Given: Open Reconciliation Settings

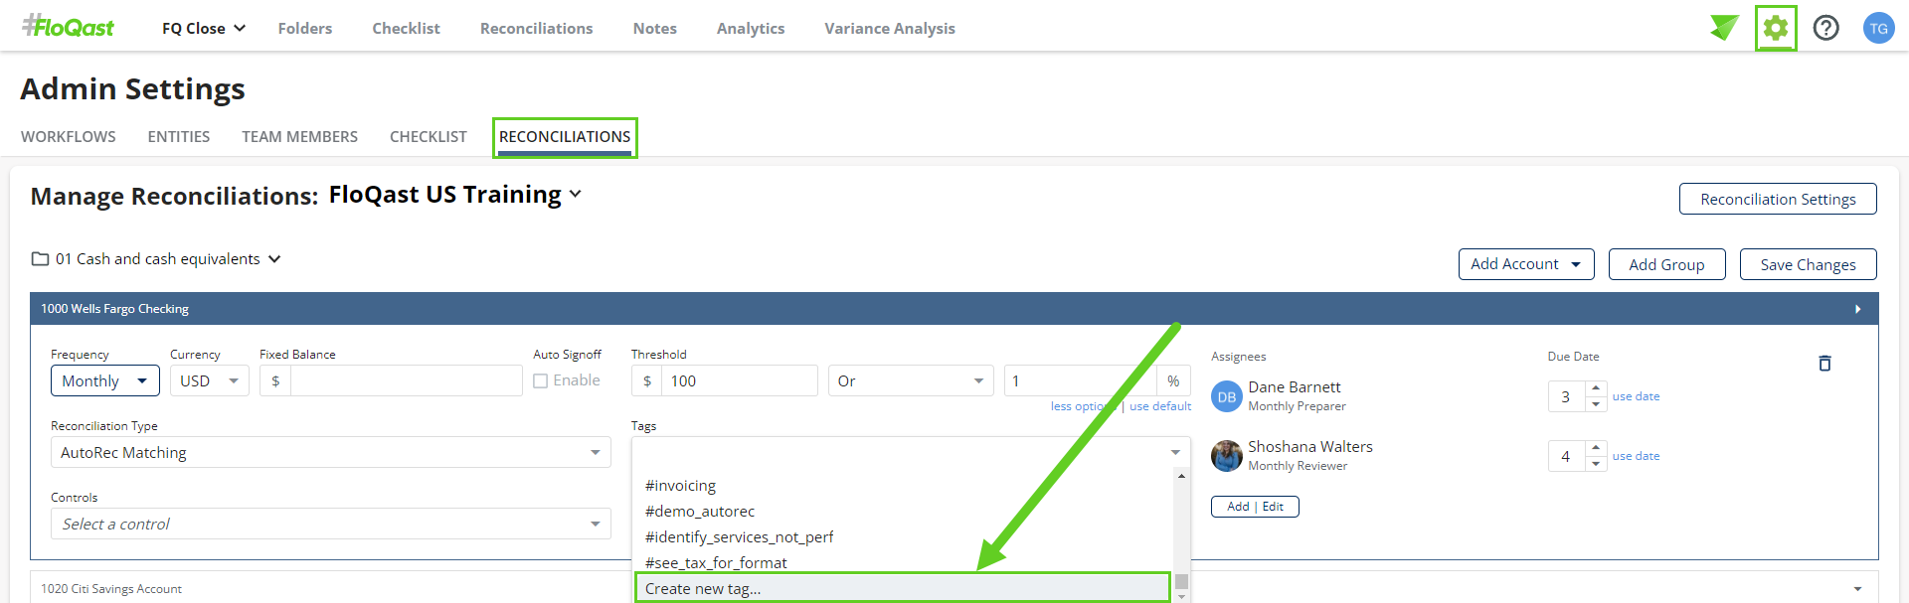Looking at the screenshot, I should (1778, 199).
